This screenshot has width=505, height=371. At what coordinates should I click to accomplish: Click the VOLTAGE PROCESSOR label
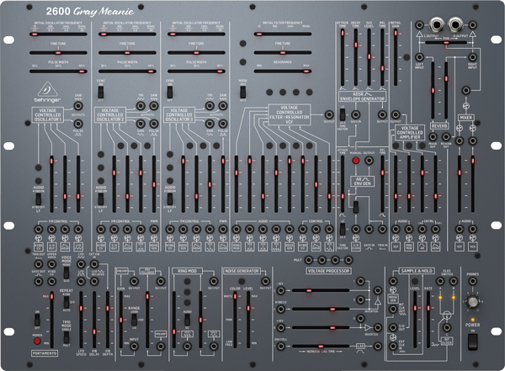coord(328,271)
